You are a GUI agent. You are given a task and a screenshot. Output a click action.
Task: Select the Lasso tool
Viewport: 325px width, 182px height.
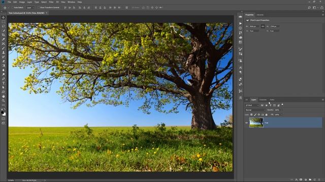4,26
